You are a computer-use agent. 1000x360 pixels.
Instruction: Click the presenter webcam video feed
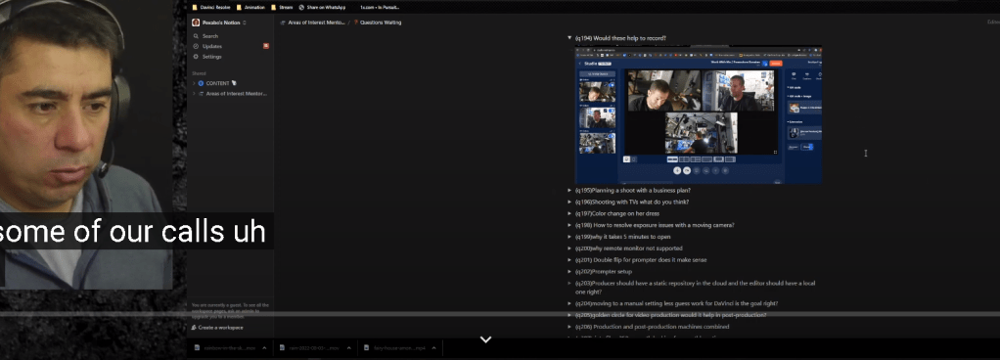86,145
